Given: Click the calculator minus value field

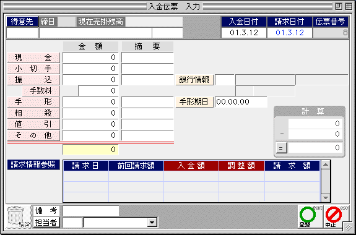Looking at the screenshot, I should (x=315, y=134).
